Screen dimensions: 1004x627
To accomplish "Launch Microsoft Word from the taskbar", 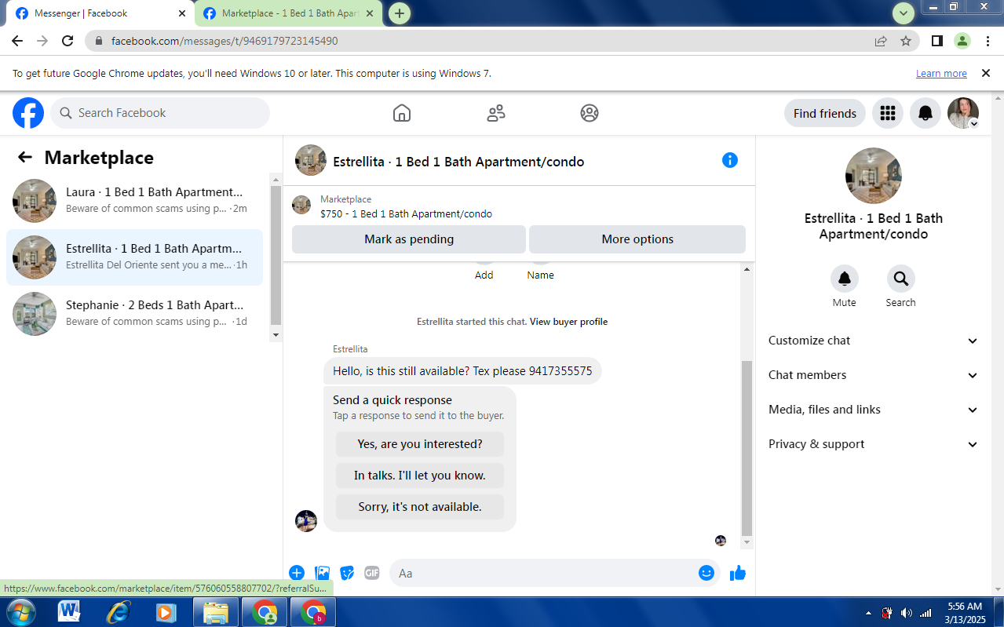I will (x=69, y=612).
